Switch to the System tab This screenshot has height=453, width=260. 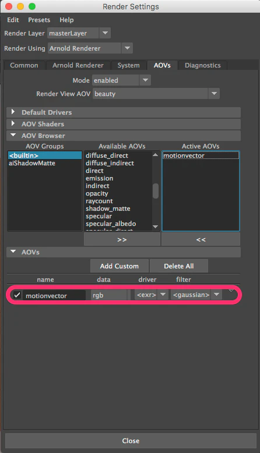(x=128, y=65)
